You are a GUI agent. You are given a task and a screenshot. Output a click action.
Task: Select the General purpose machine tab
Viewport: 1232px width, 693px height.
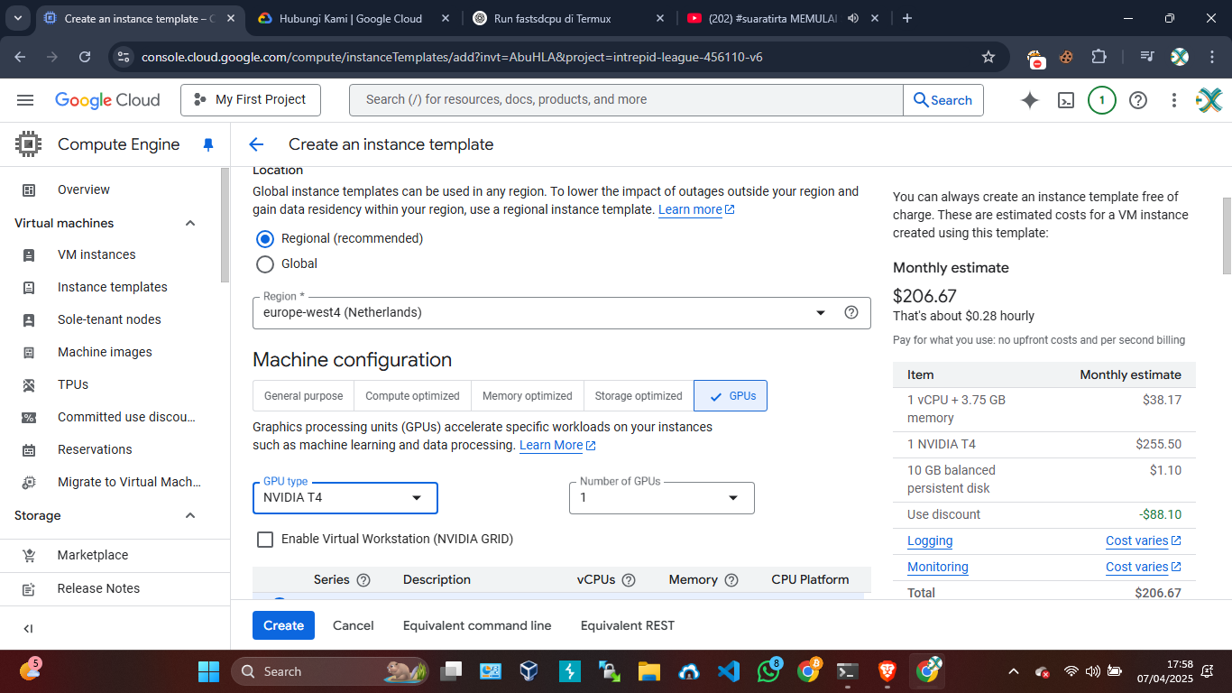click(303, 396)
